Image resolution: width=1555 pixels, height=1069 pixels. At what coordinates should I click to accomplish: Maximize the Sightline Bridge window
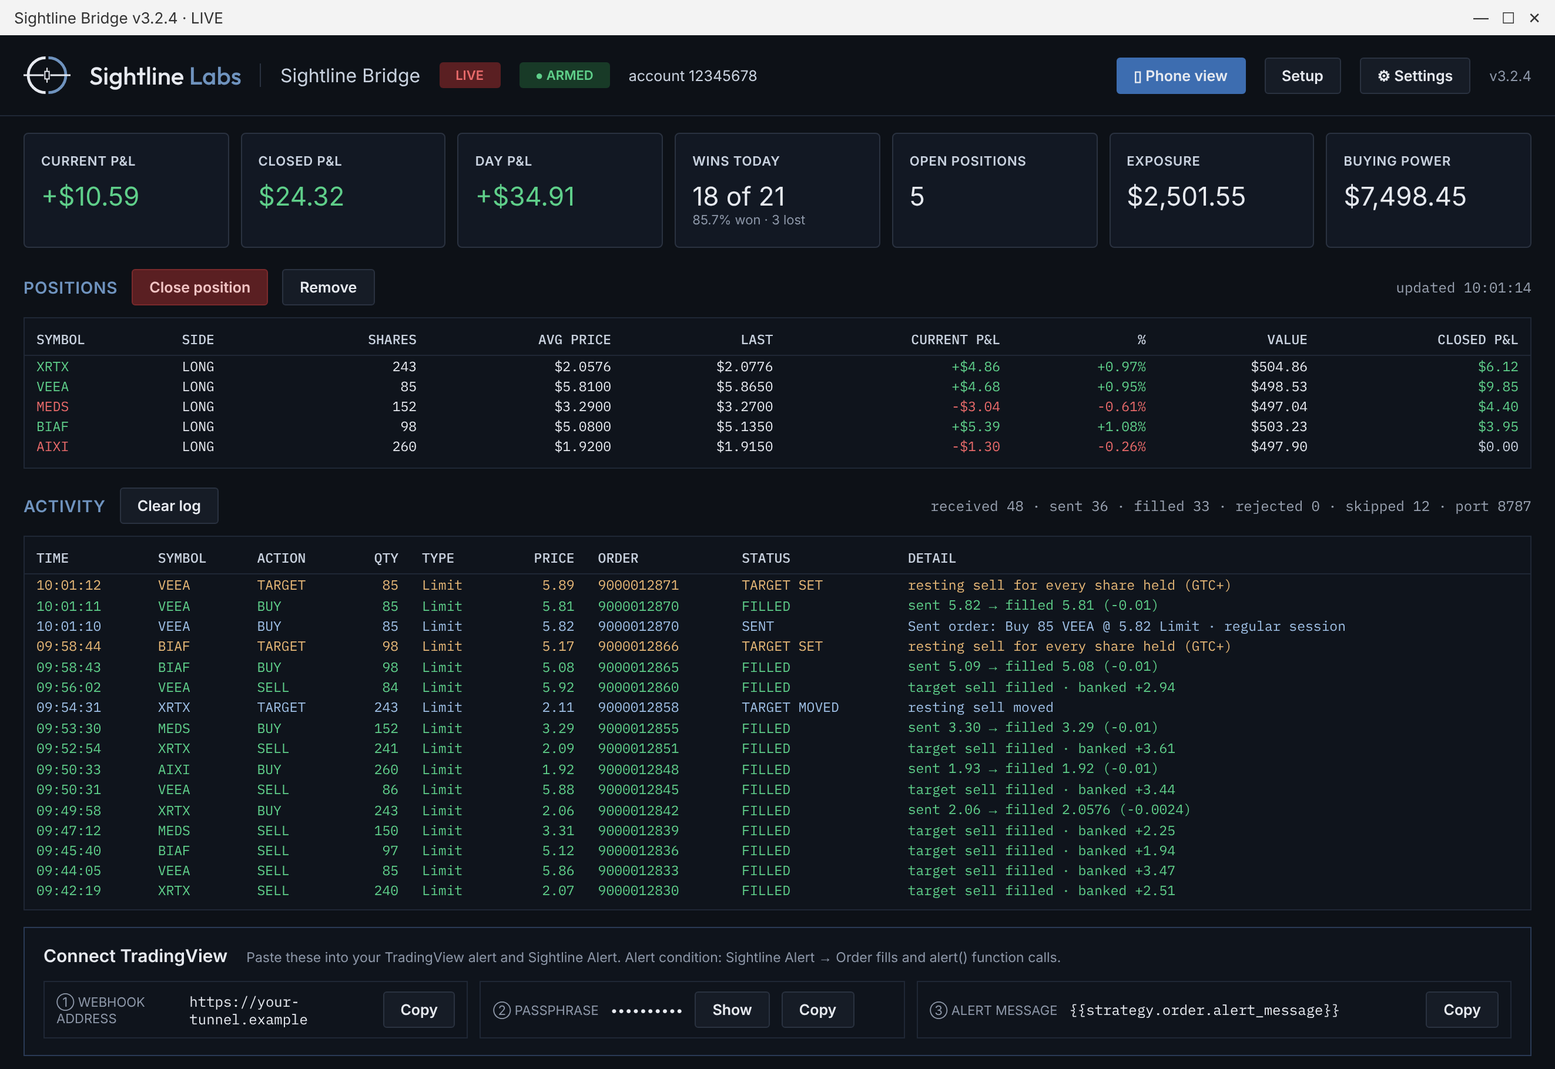1508,18
